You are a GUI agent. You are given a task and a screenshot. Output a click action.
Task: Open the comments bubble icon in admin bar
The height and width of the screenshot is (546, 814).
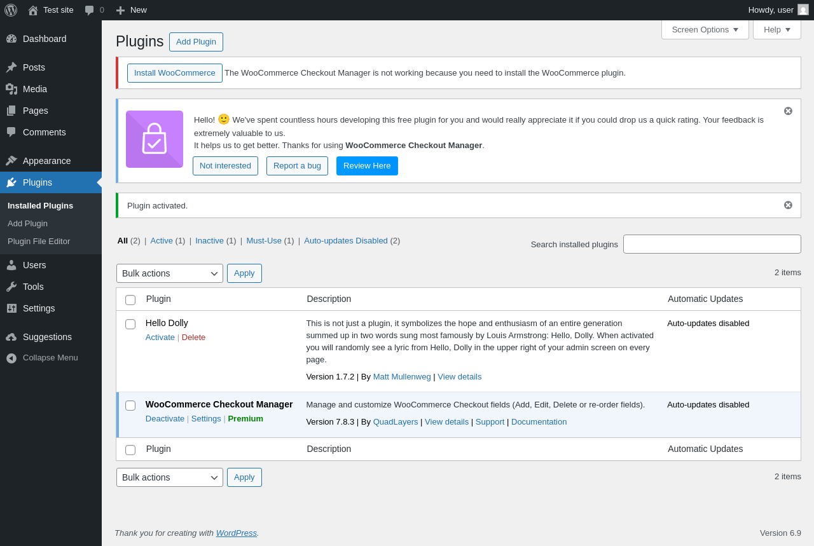(x=90, y=10)
